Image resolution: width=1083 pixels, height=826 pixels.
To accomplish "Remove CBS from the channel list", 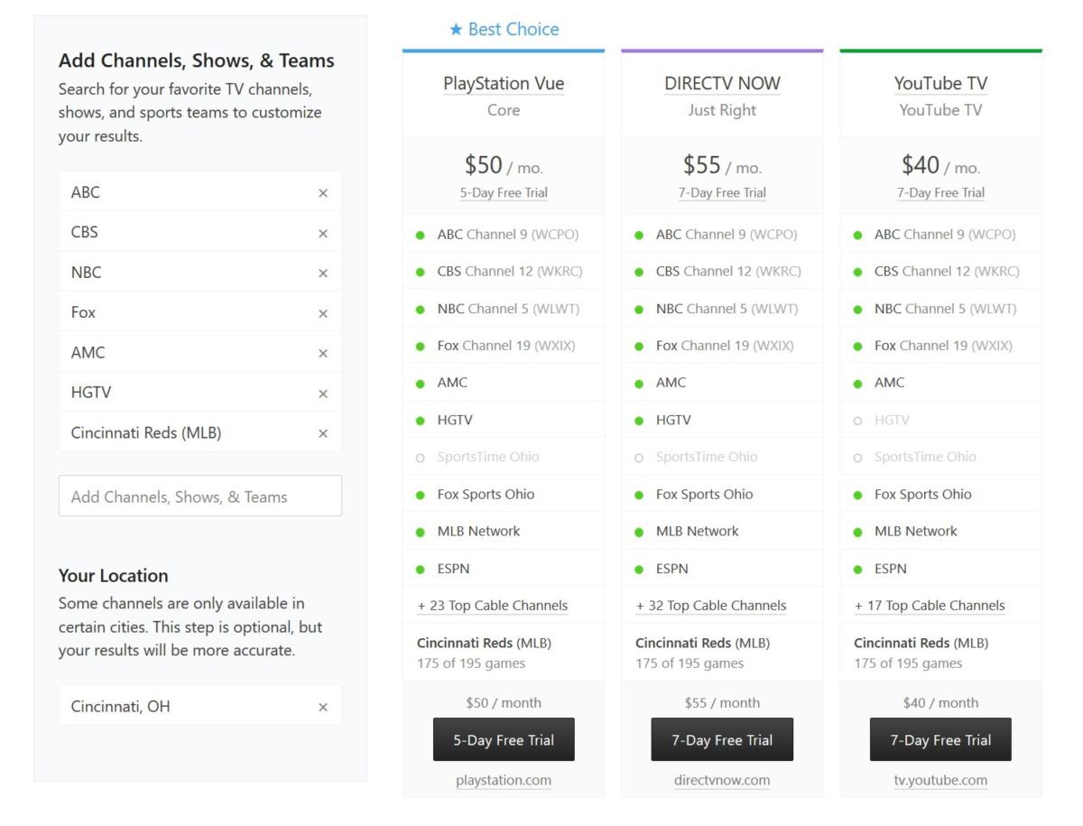I will [x=323, y=233].
